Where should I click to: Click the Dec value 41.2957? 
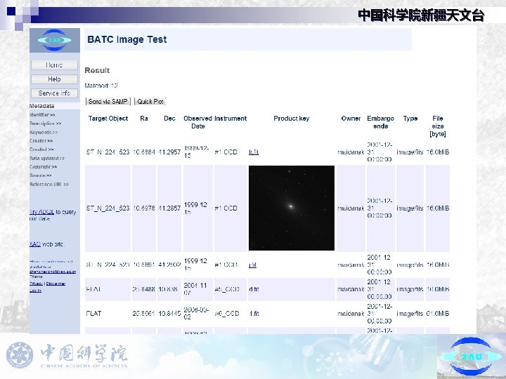[x=169, y=152]
